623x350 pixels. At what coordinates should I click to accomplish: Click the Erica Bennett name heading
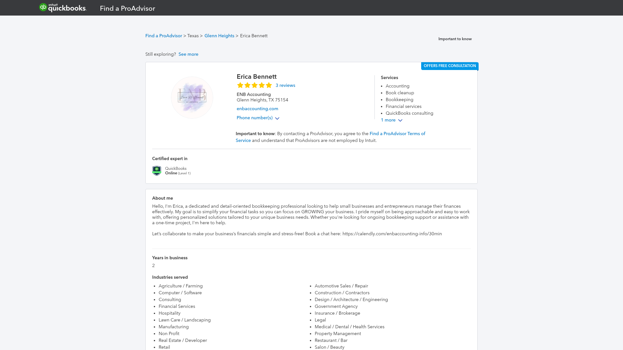(257, 77)
